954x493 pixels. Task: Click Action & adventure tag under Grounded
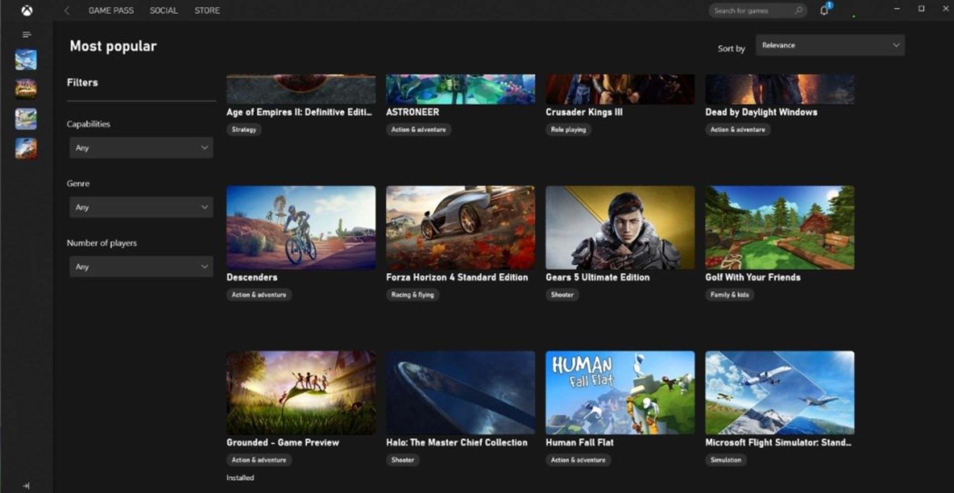click(x=259, y=460)
